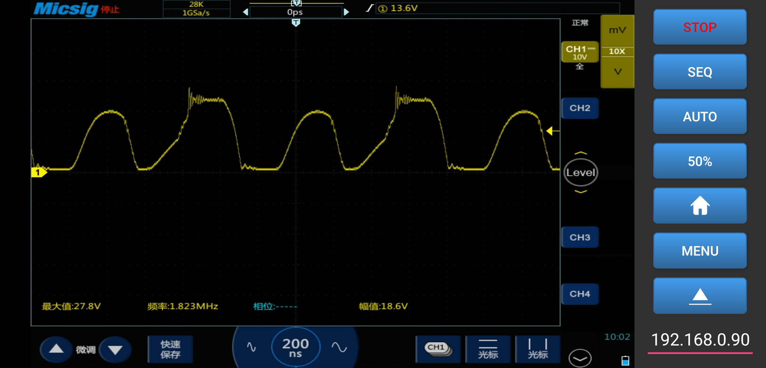The width and height of the screenshot is (766, 368).
Task: Increase timebase with stretched wave icon
Action: tap(339, 347)
